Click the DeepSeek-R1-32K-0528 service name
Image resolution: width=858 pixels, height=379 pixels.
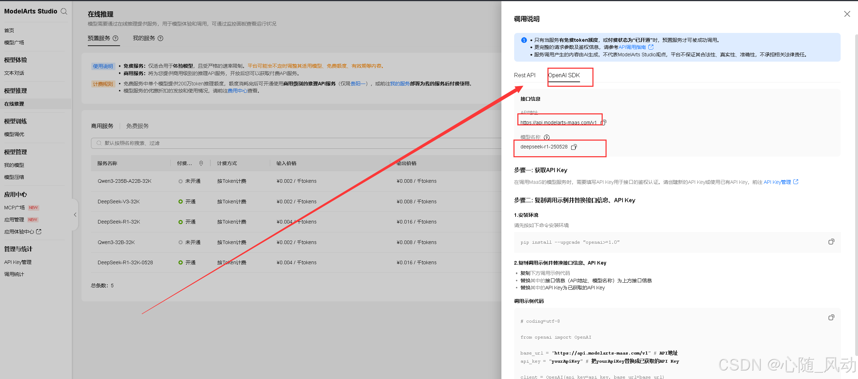[x=125, y=262]
